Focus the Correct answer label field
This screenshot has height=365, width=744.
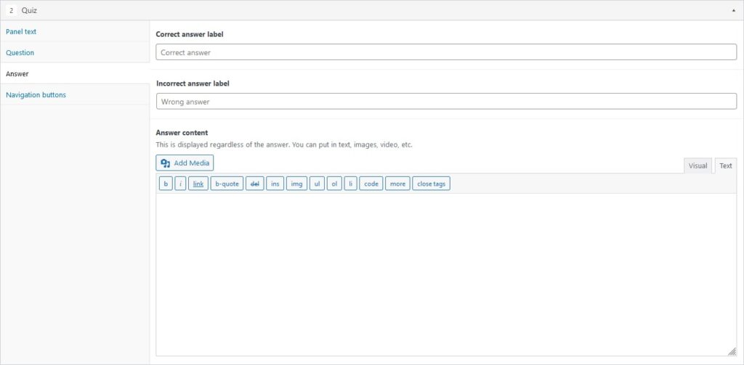446,52
